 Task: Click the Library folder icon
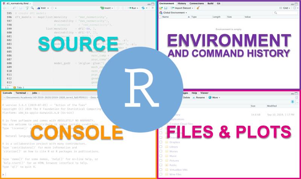[x=167, y=147]
